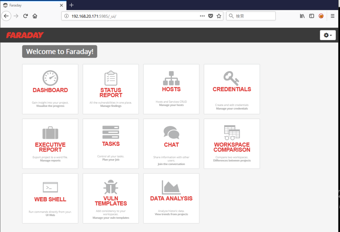
Task: Toggle the browser sidebar icon
Action: tap(311, 16)
